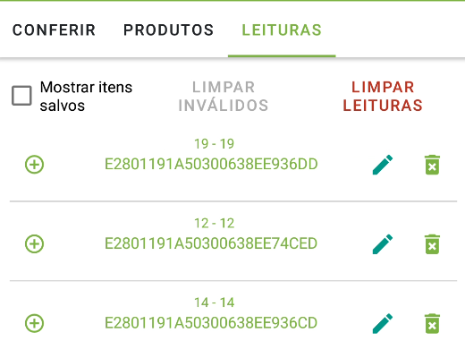Open the PRODUTOS tab
Screen dimensions: 465x358
pos(169,30)
